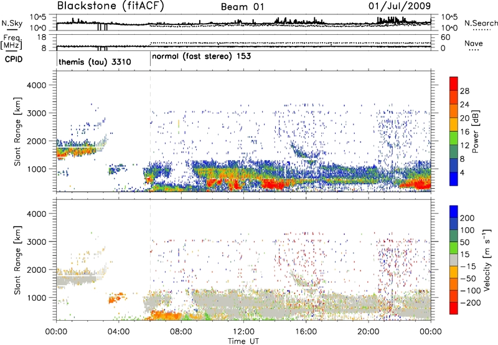Click the blue 200 velocity swatch

tap(454, 212)
